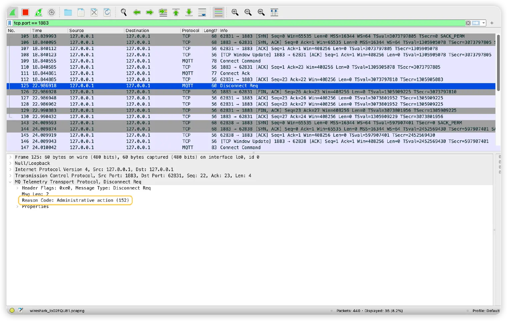This screenshot has height=321, width=507.
Task: Reset text to normal size
Action: (x=261, y=12)
